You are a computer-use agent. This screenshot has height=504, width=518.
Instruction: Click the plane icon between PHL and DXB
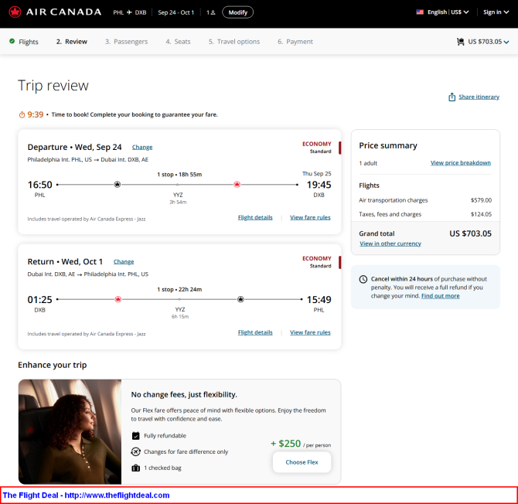pyautogui.click(x=130, y=12)
